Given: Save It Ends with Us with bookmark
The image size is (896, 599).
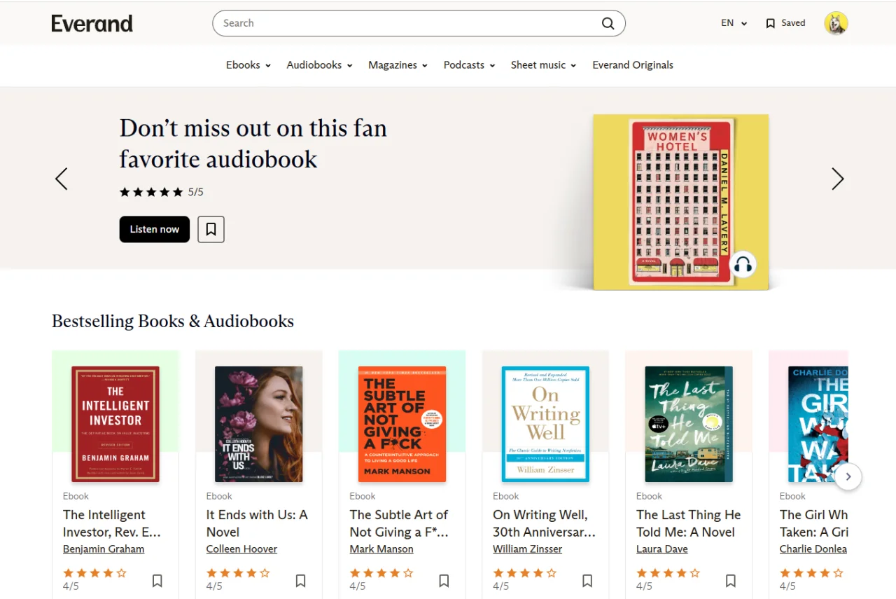Looking at the screenshot, I should (x=300, y=581).
